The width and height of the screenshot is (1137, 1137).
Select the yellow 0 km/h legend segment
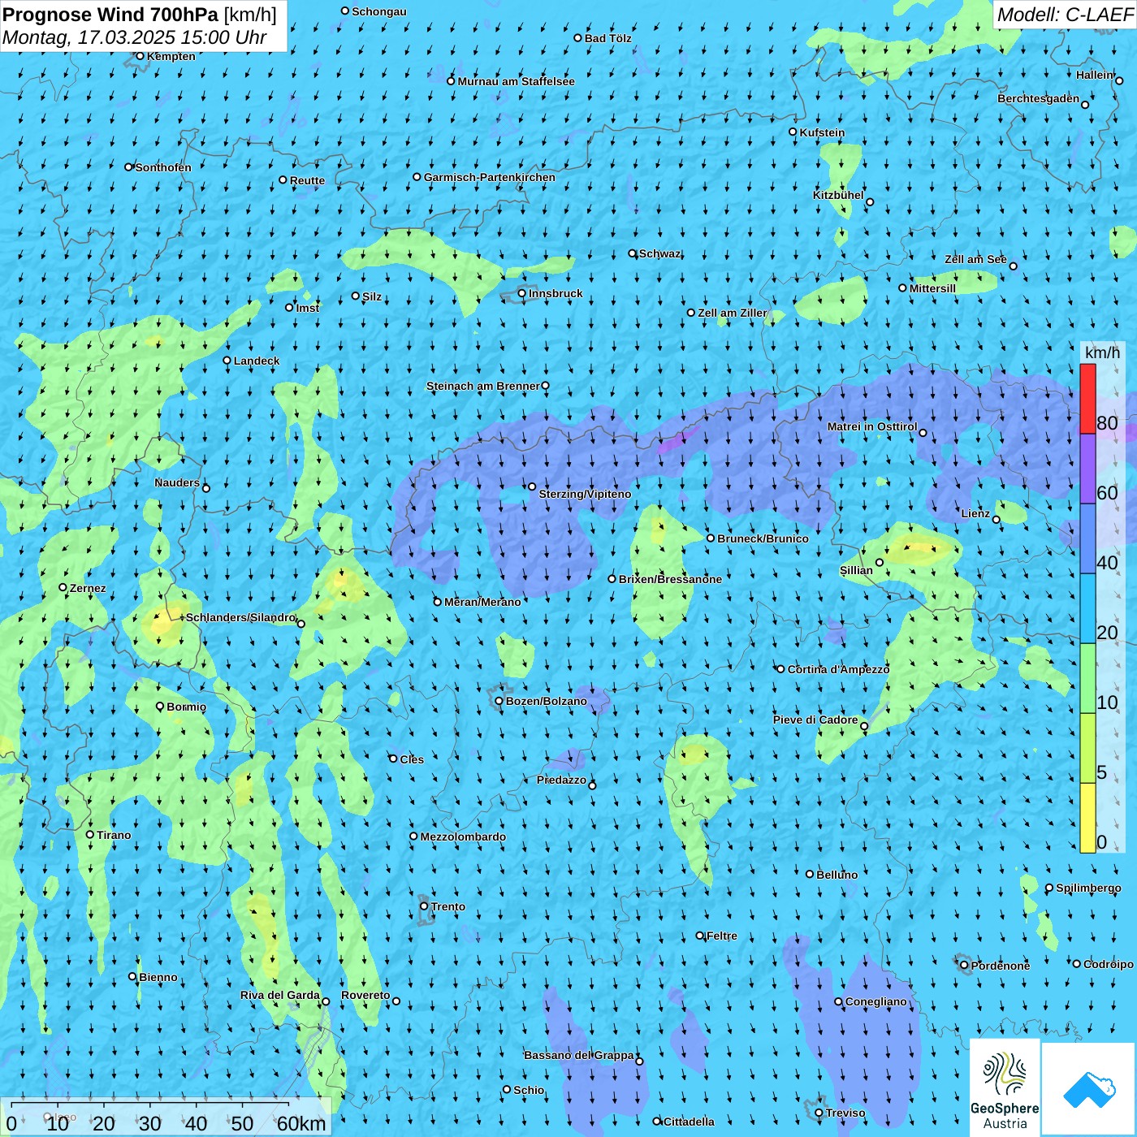pyautogui.click(x=1087, y=818)
